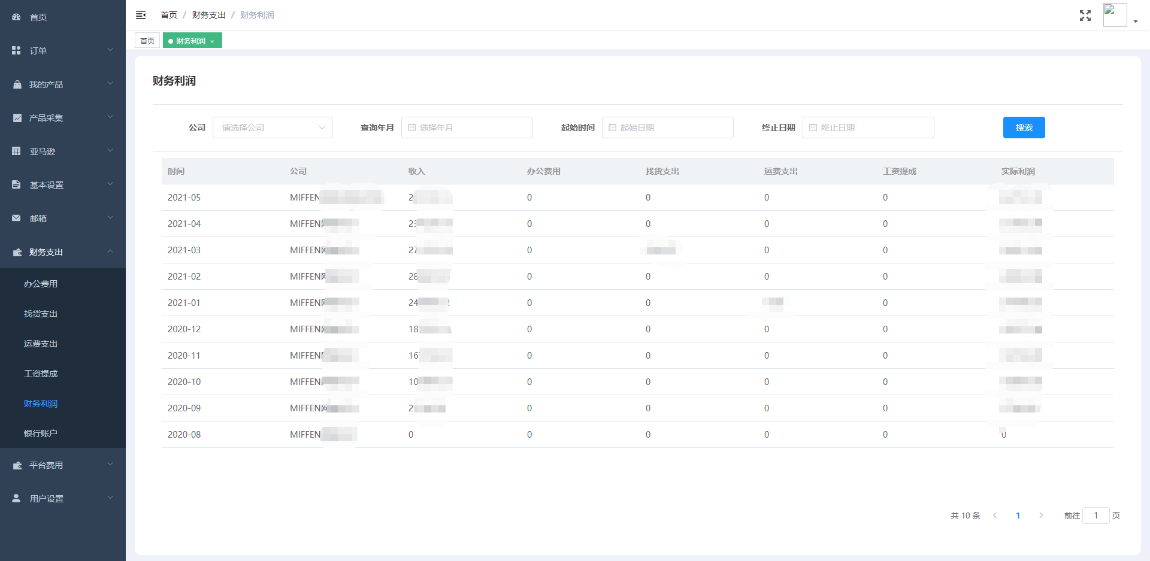Click the sidebar collapse hamburger icon
This screenshot has width=1150, height=561.
[x=141, y=15]
